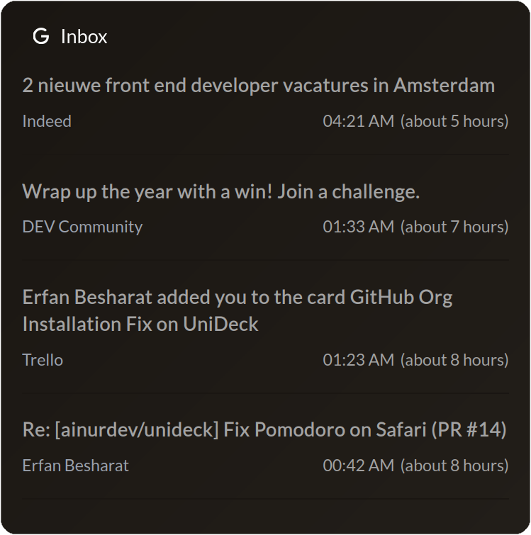Click about 8 hours beside 01:23 AM
Screen dimensions: 531x535
[x=454, y=360]
